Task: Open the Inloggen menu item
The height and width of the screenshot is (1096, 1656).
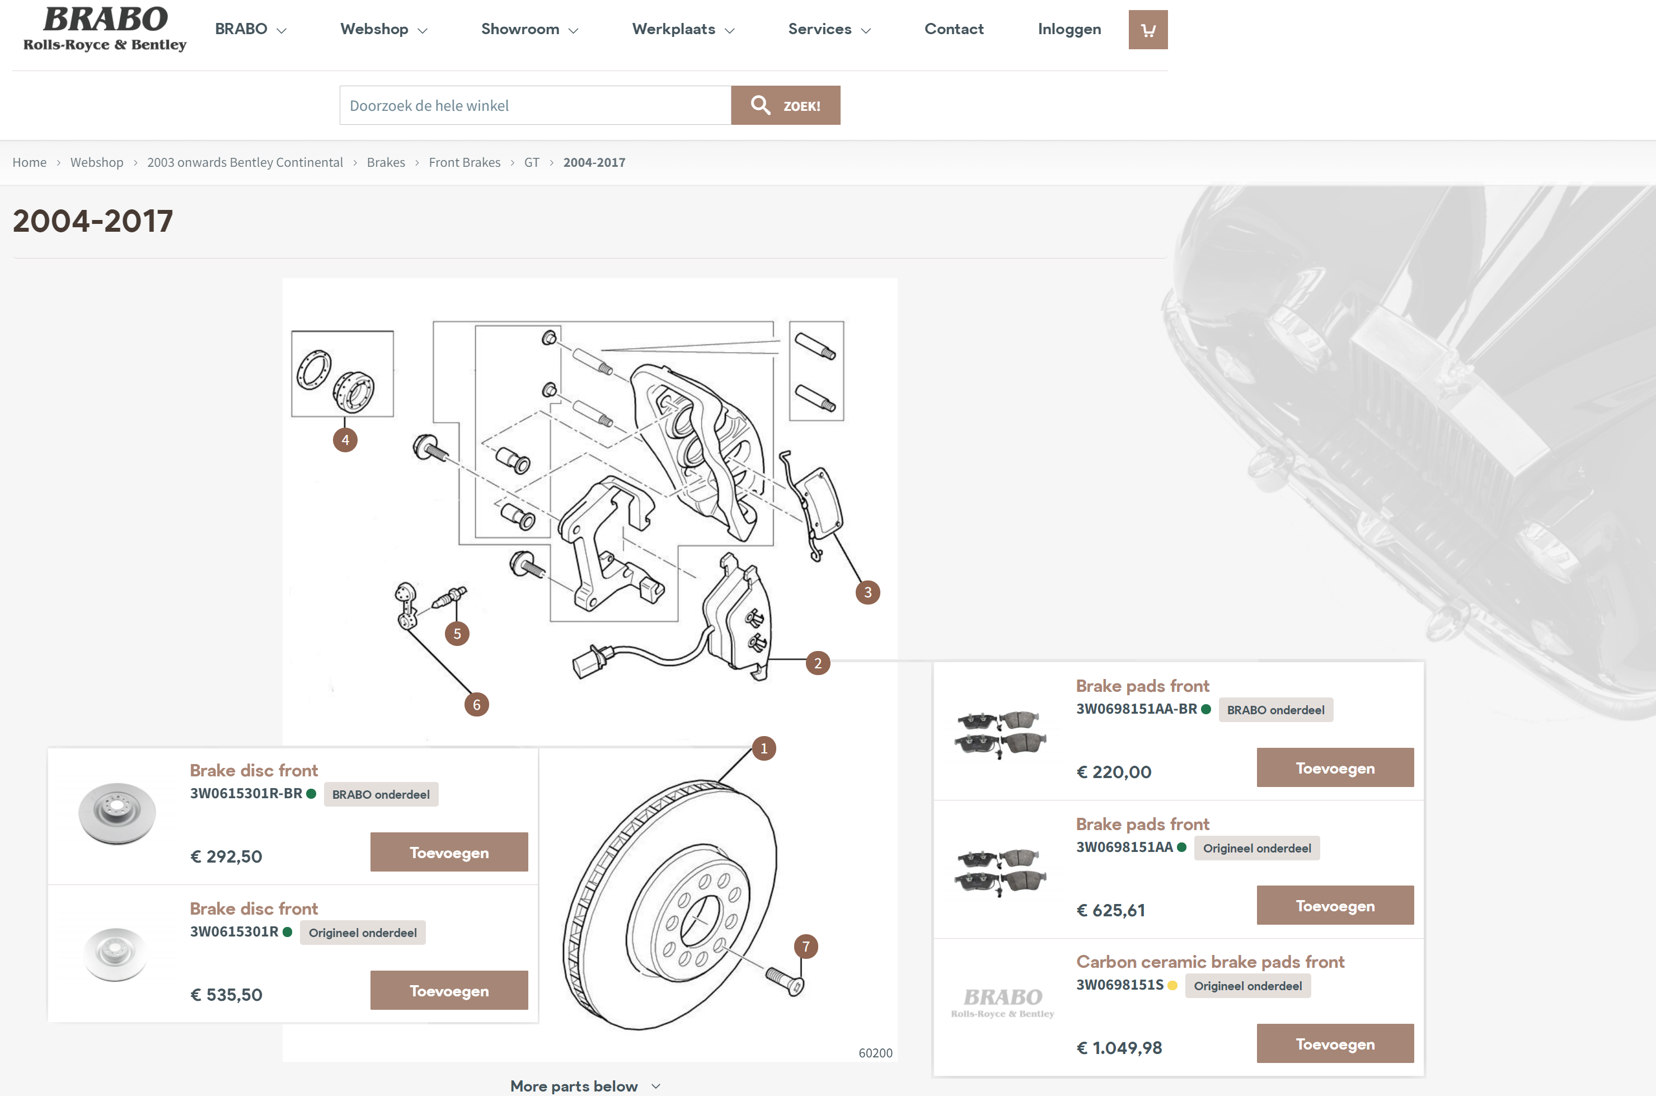Action: click(1068, 29)
